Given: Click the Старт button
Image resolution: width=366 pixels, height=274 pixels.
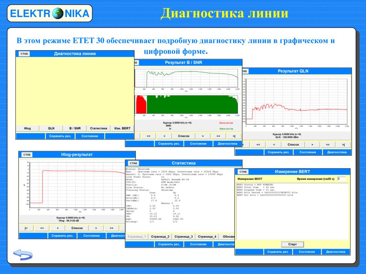Looking at the screenshot, I should point(292,244).
